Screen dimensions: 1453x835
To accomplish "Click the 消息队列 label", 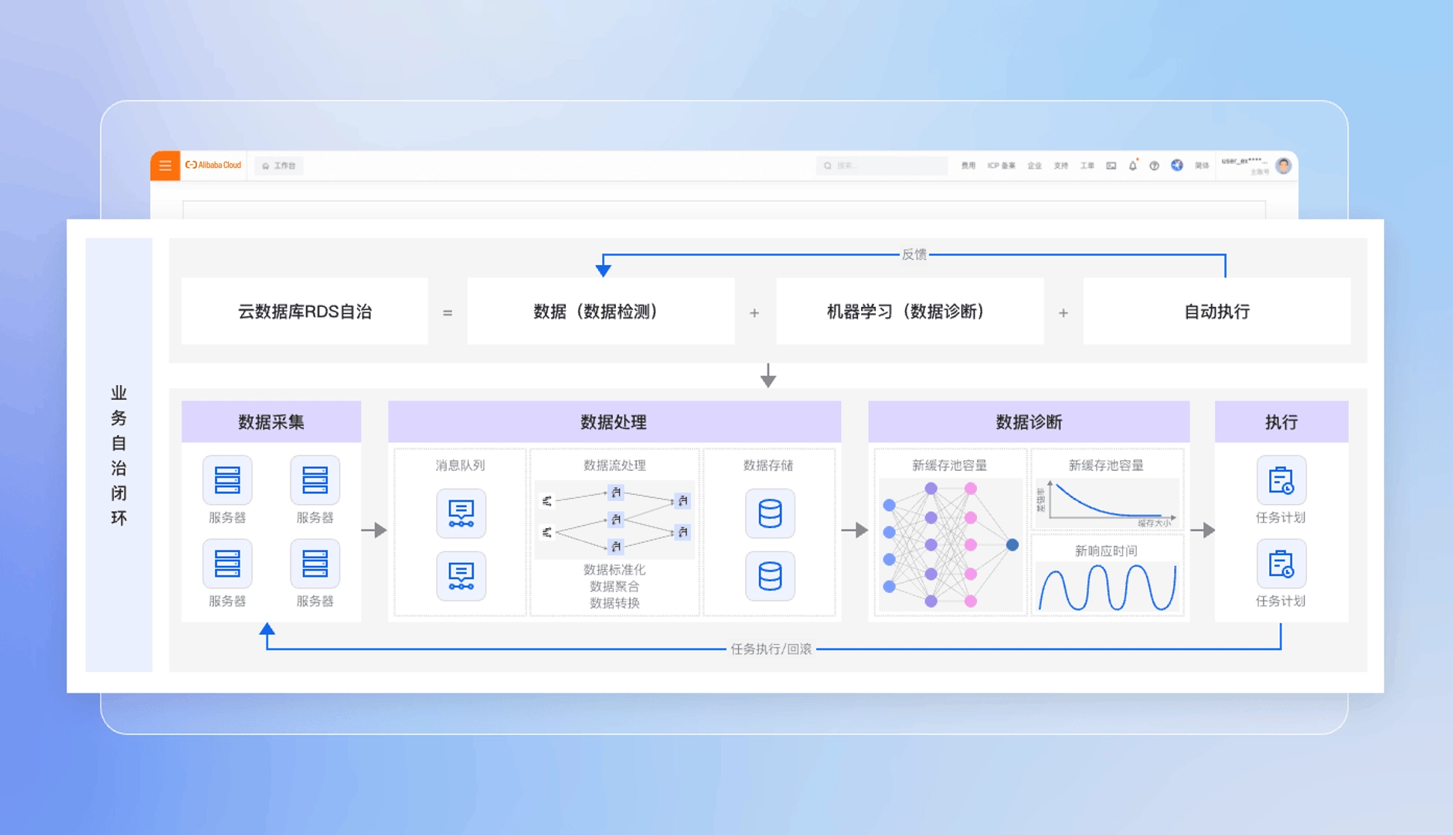I will [461, 465].
